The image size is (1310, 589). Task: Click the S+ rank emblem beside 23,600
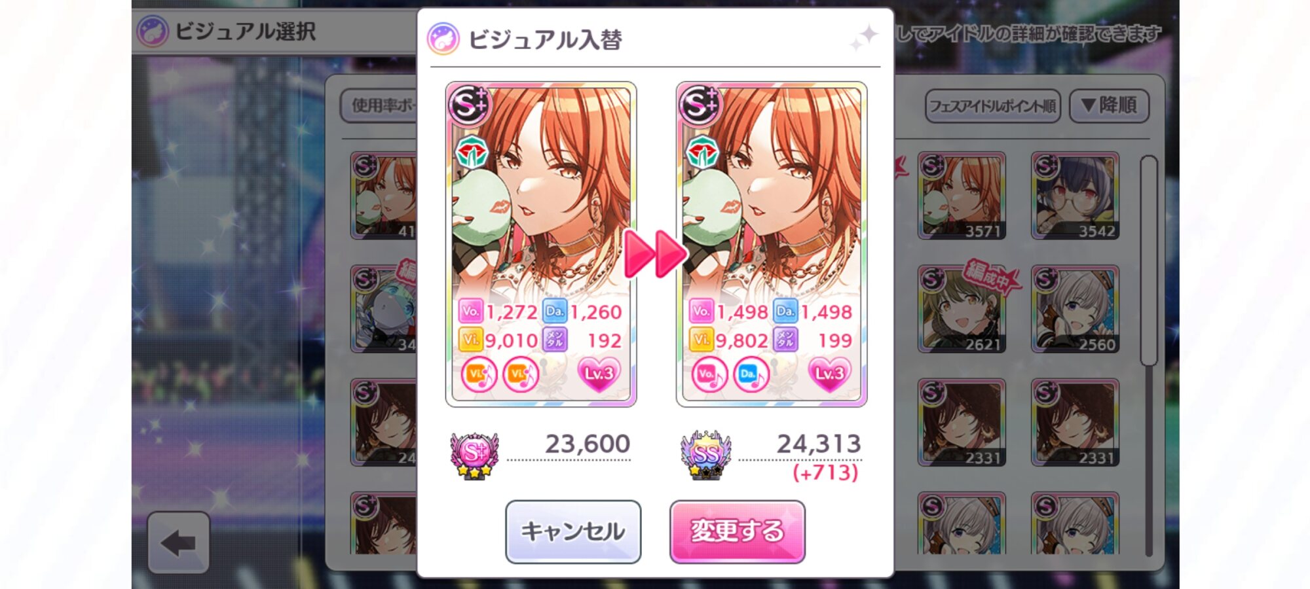click(474, 455)
